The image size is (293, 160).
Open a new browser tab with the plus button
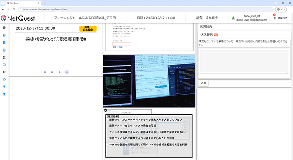(x=44, y=3)
